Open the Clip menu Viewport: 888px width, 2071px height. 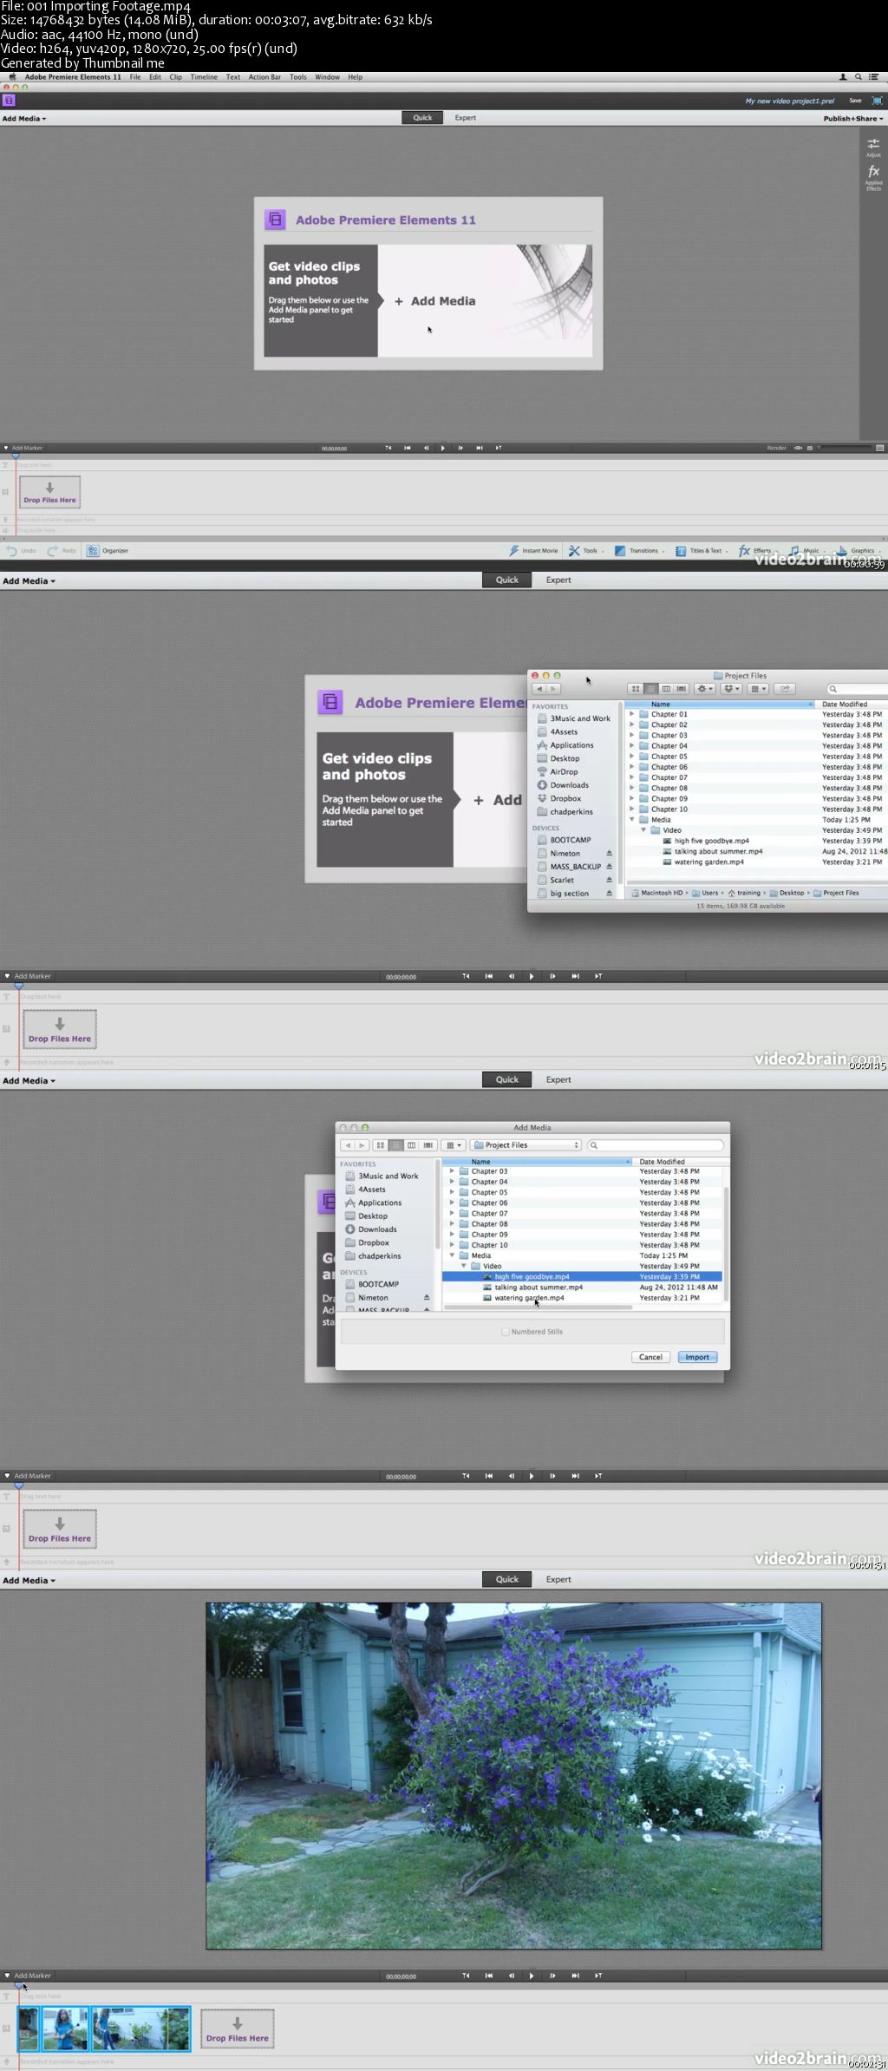pos(176,77)
